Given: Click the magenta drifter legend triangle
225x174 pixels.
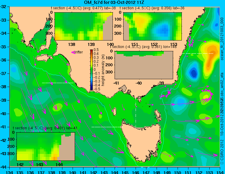Looking at the screenshot, I should pos(73,52).
